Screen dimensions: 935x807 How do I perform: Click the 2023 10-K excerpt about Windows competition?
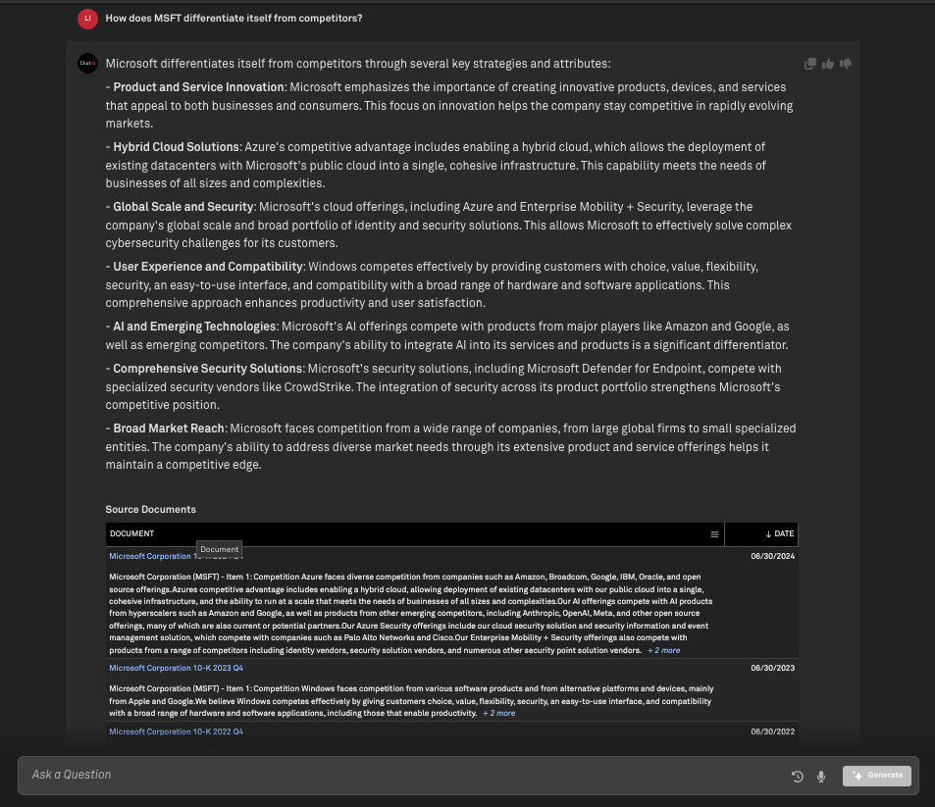point(411,701)
